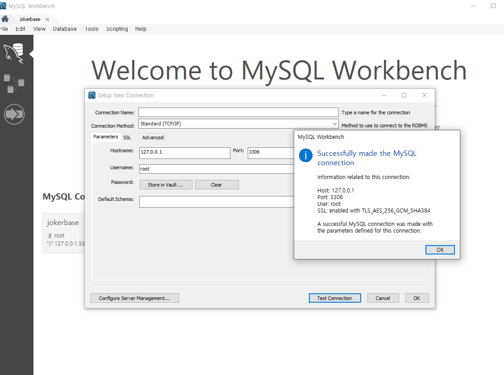Open the Edit menu

coord(20,29)
